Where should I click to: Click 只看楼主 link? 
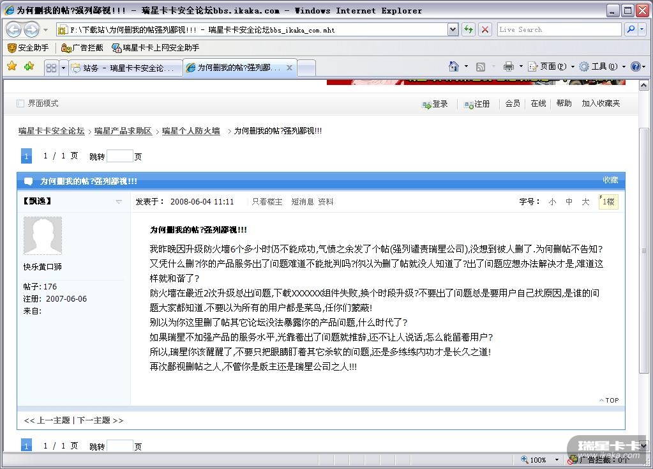(267, 202)
